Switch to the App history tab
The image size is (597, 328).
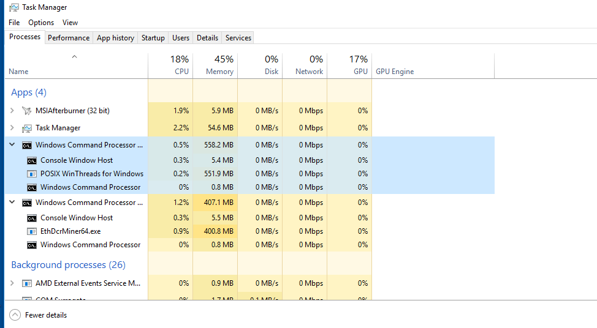click(115, 37)
